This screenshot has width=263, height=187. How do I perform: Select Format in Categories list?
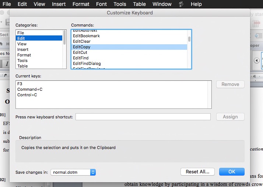39,55
